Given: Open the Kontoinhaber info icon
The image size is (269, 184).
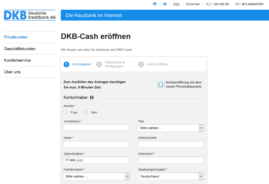Looking at the screenshot, I should (x=92, y=98).
